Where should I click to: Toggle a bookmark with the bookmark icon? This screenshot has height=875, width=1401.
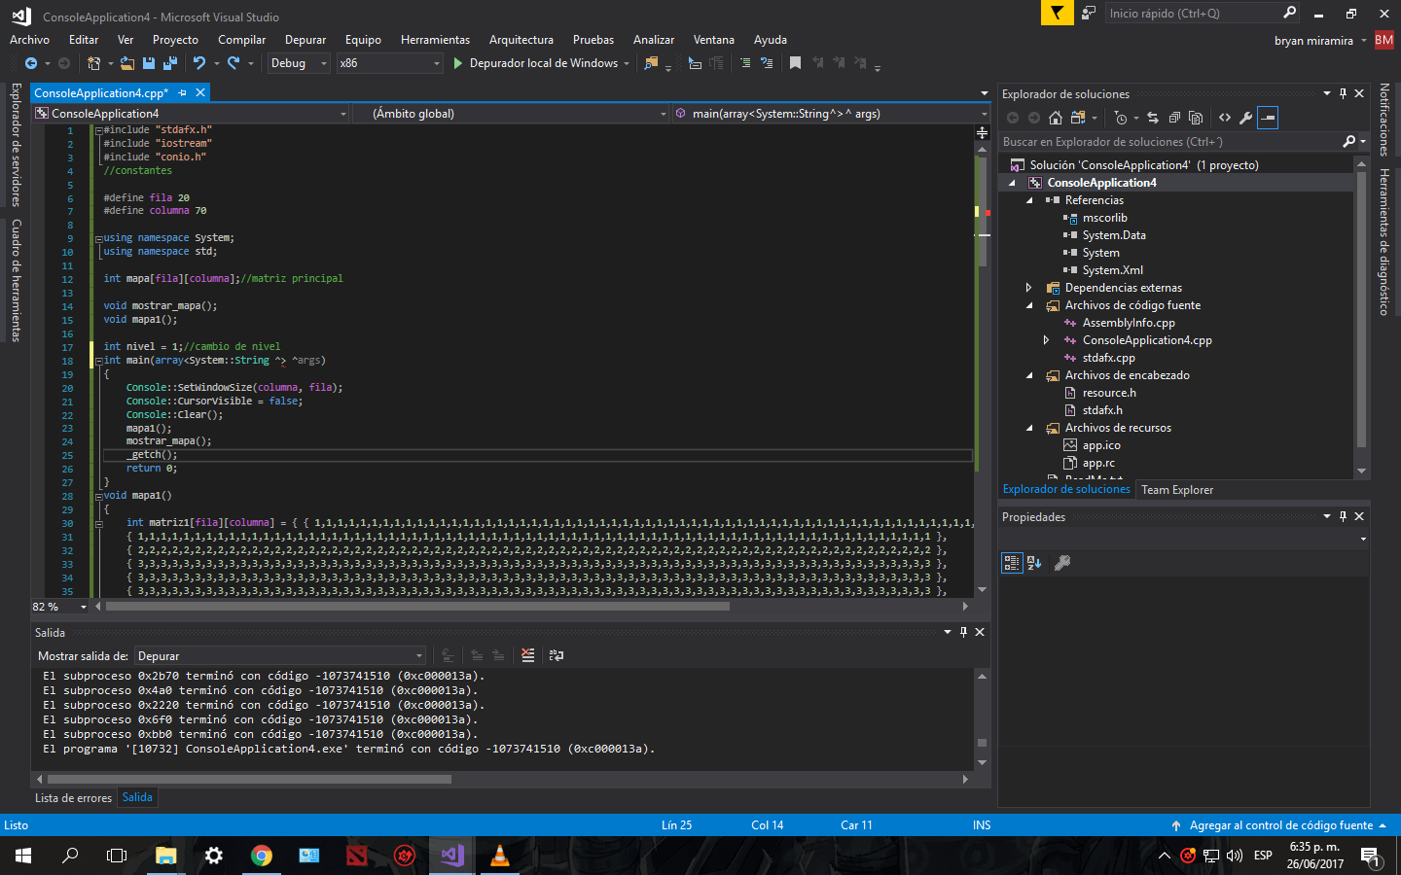pos(795,63)
